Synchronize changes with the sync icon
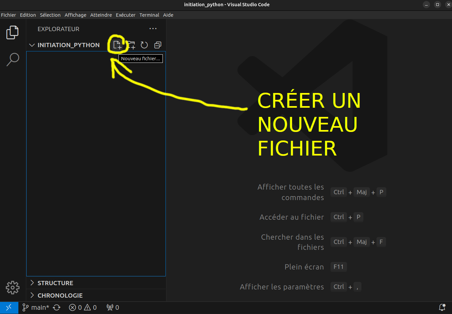This screenshot has width=452, height=314. 57,307
